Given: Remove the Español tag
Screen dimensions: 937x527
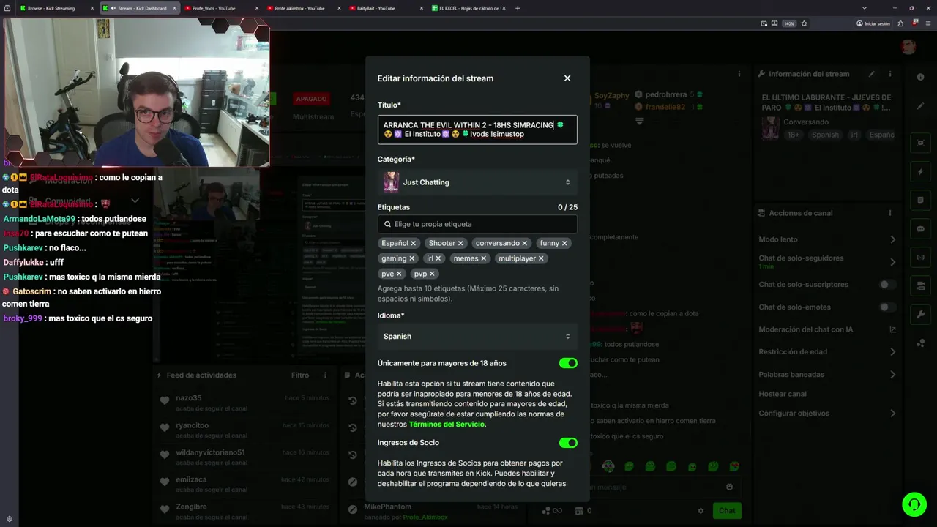Looking at the screenshot, I should (414, 243).
